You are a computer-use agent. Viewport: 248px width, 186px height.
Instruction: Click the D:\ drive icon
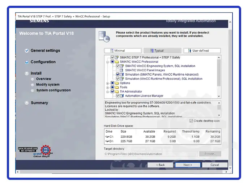tap(107, 141)
